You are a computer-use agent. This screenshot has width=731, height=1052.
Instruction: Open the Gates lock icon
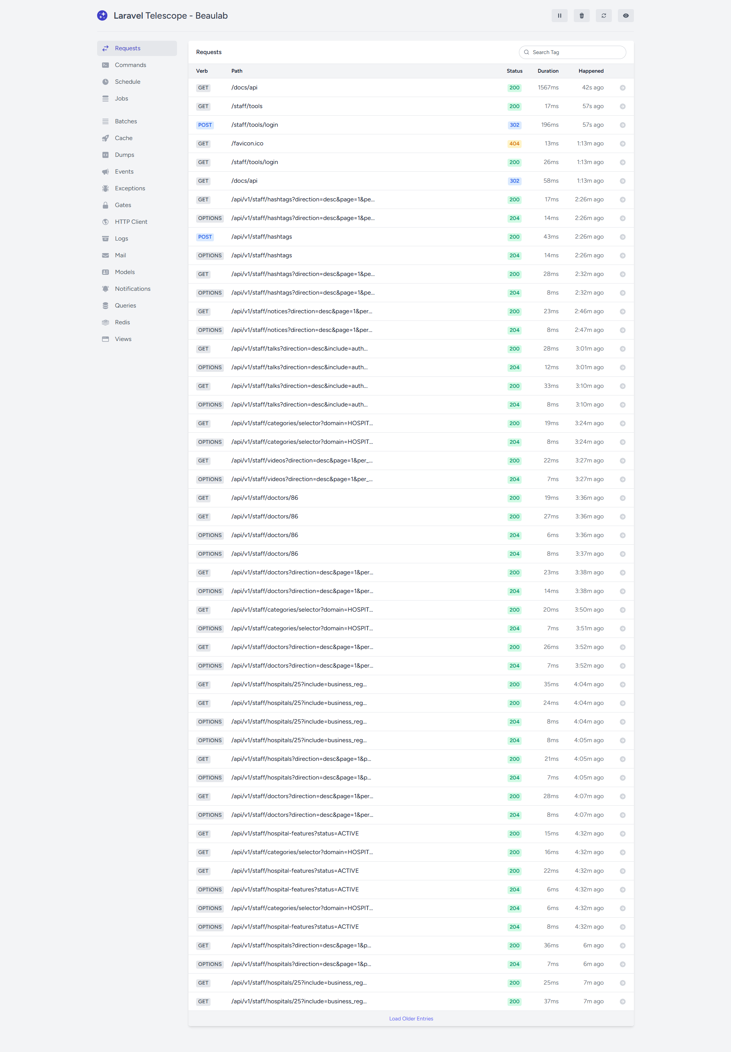[x=105, y=205]
